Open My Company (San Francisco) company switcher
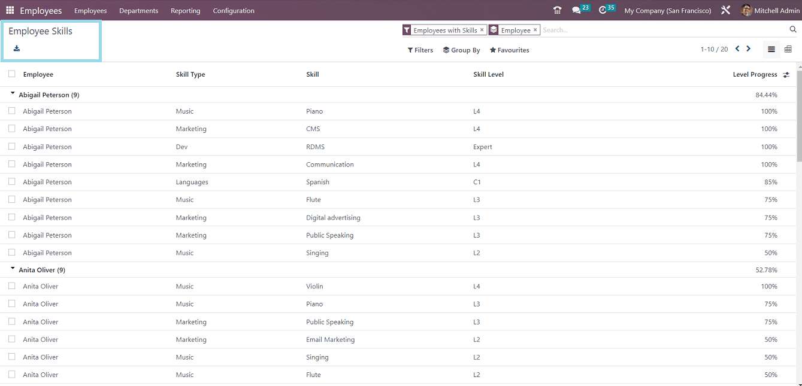 coord(668,11)
